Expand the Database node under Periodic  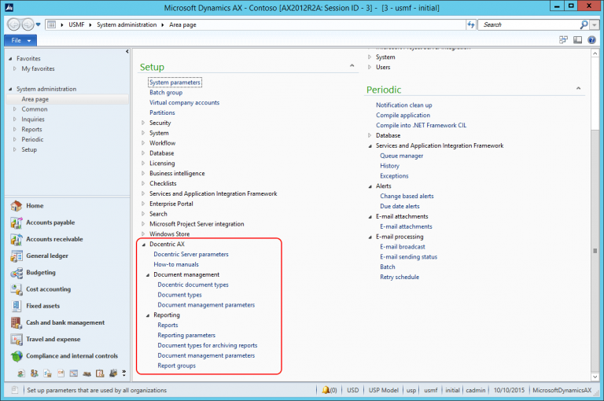370,135
